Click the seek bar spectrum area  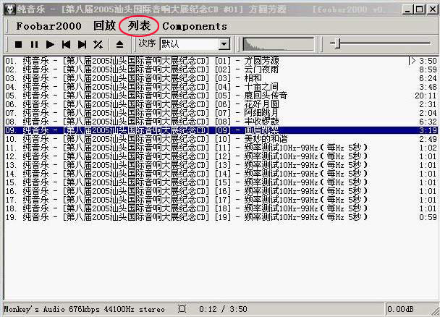(x=279, y=44)
